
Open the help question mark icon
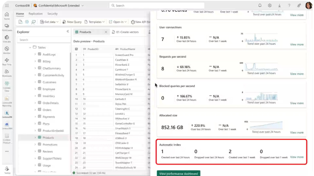click(289, 5)
